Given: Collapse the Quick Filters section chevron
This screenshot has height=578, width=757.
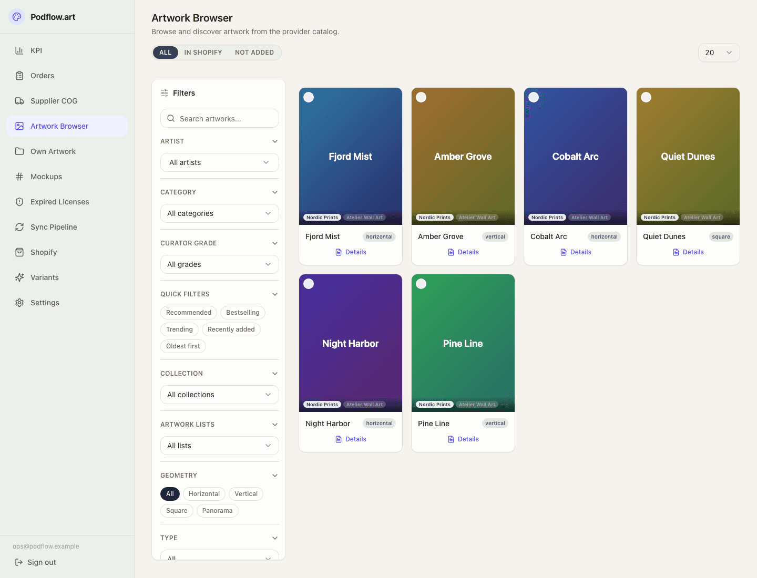Looking at the screenshot, I should click(x=275, y=294).
